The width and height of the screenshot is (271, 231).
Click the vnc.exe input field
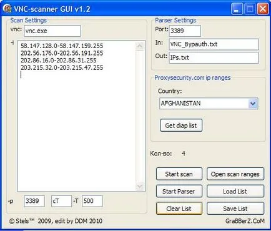tap(52, 31)
